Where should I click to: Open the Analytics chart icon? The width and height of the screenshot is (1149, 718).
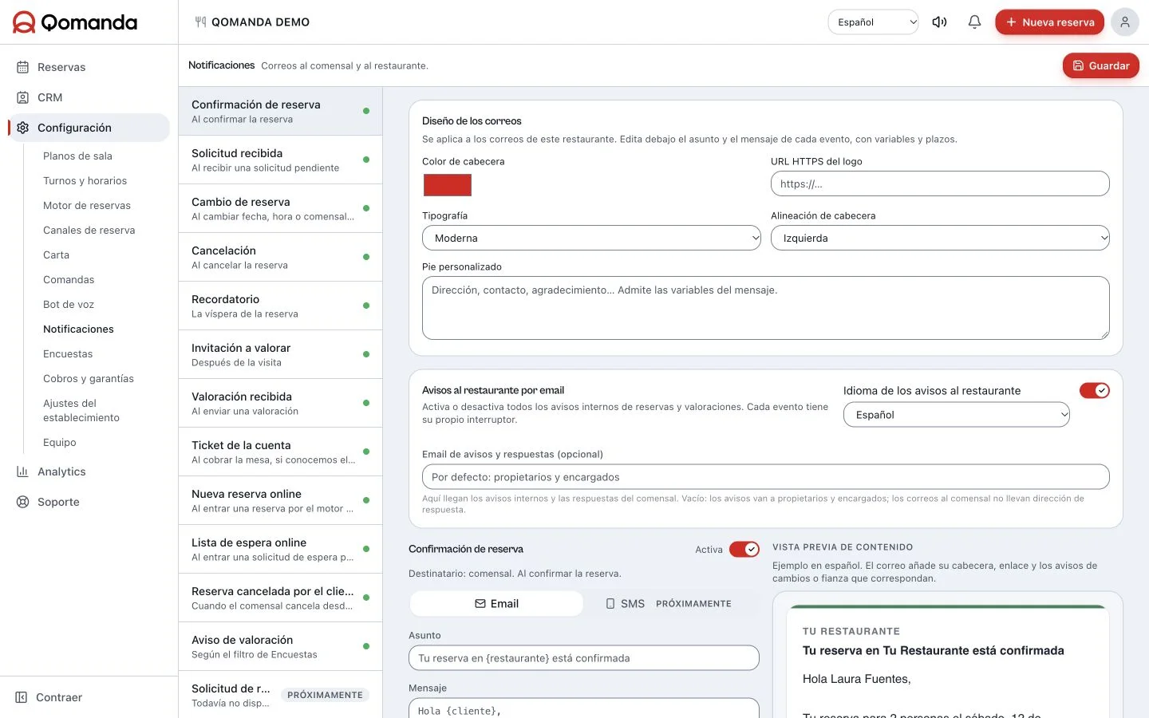22,471
